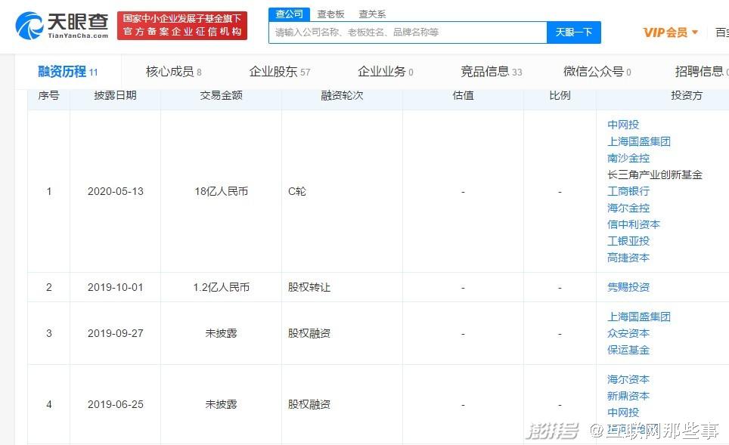Click the 披露日期 column header
Image resolution: width=729 pixels, height=445 pixels.
(x=115, y=95)
